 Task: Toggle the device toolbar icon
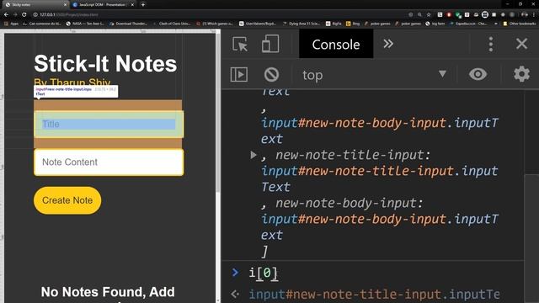270,44
